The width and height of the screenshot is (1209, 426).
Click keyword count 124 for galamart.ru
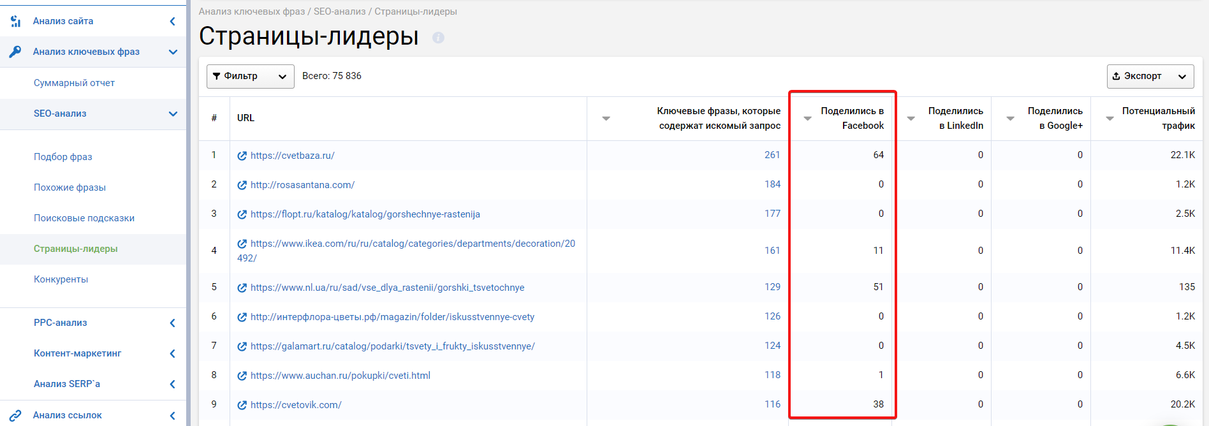point(772,346)
